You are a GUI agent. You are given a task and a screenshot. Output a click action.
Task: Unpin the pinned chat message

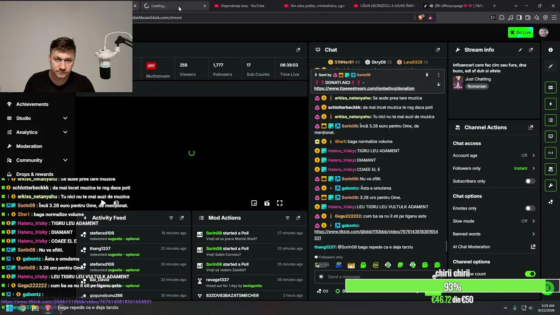click(427, 75)
